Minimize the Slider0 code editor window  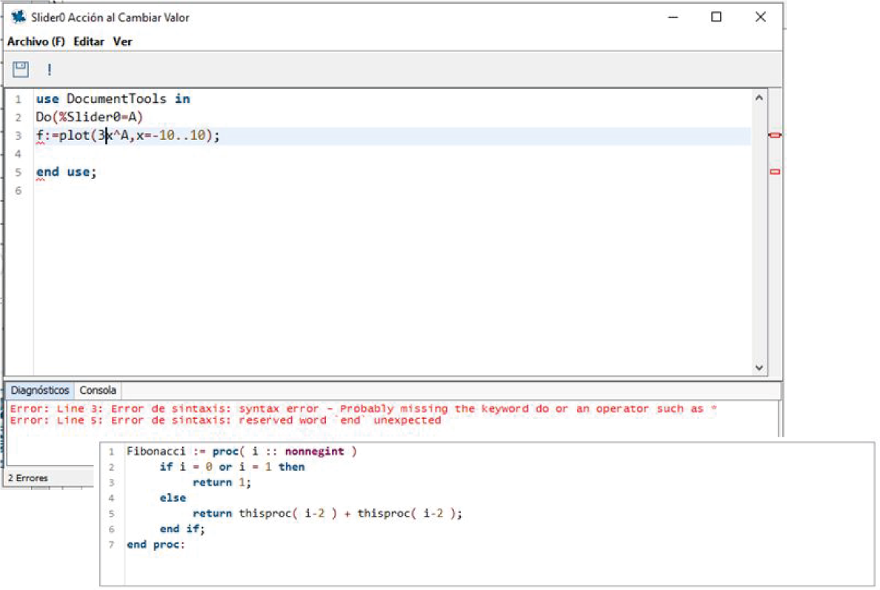click(673, 17)
